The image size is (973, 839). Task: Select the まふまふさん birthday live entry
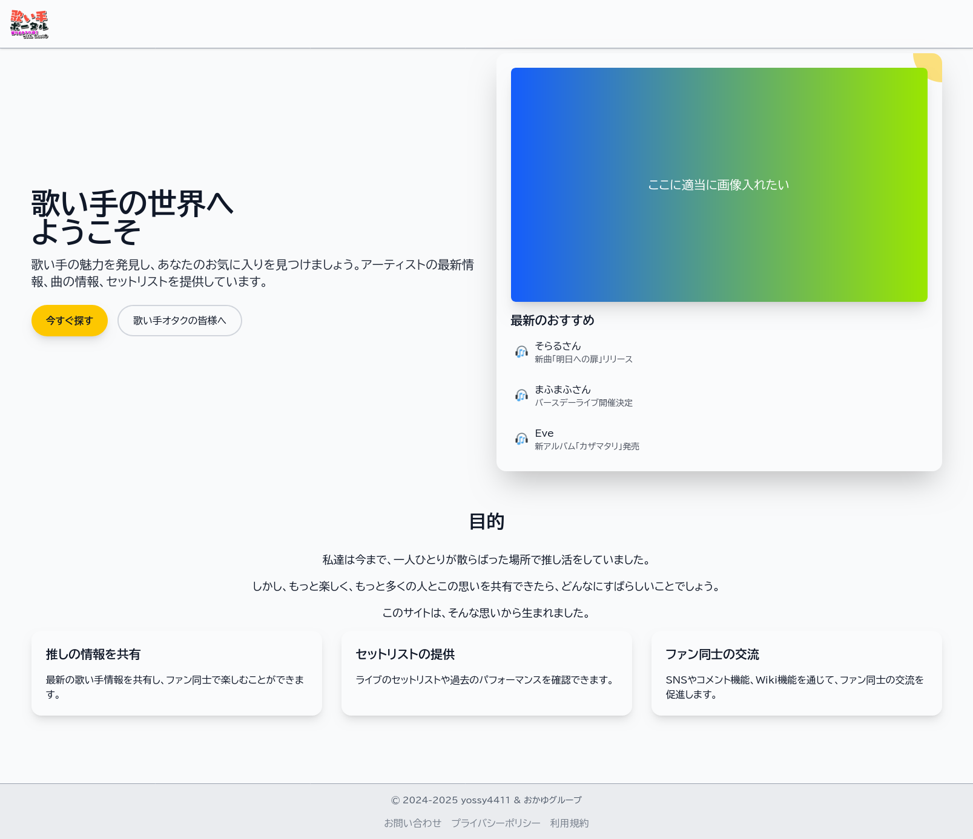click(583, 396)
